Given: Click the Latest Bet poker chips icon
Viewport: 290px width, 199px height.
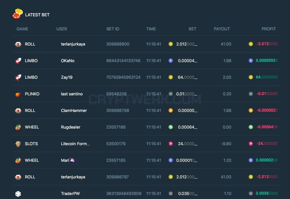Looking at the screenshot, I should point(18,14).
